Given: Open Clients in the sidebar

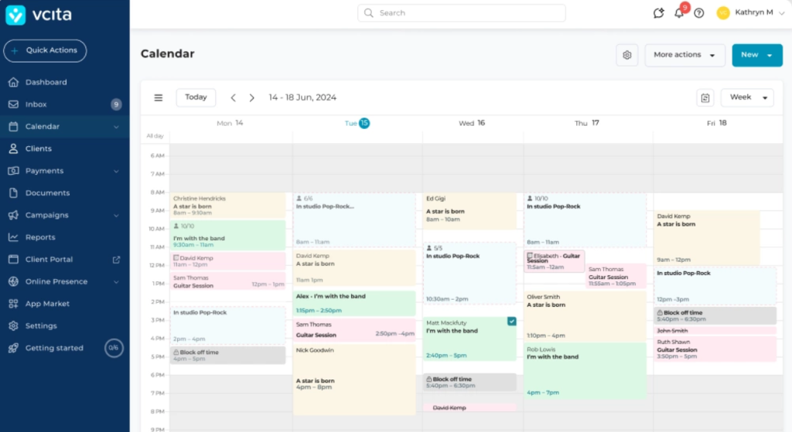Looking at the screenshot, I should [x=39, y=148].
